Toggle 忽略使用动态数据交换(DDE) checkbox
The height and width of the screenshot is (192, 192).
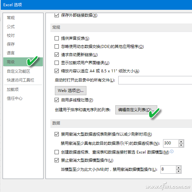coord(57,46)
